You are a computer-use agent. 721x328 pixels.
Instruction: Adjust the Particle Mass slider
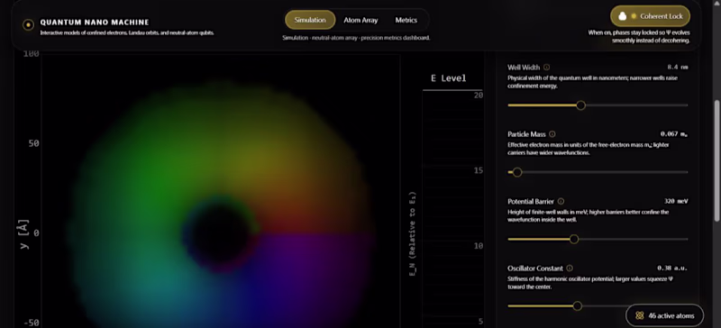pyautogui.click(x=598, y=172)
